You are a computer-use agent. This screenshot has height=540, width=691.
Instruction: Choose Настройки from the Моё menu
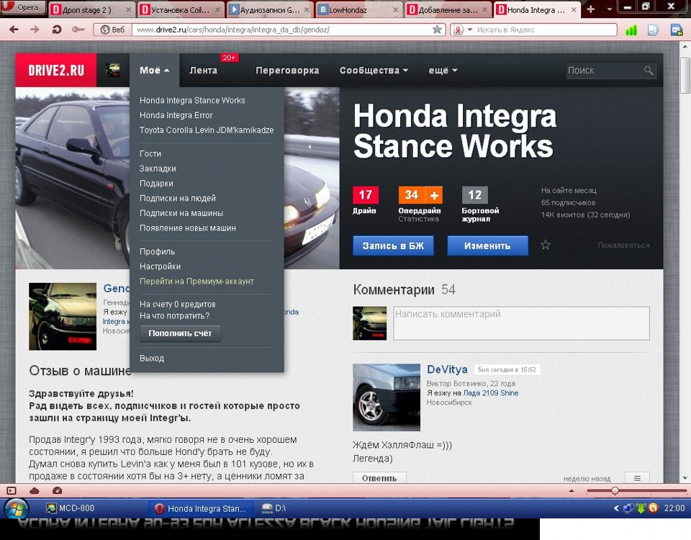pos(160,266)
